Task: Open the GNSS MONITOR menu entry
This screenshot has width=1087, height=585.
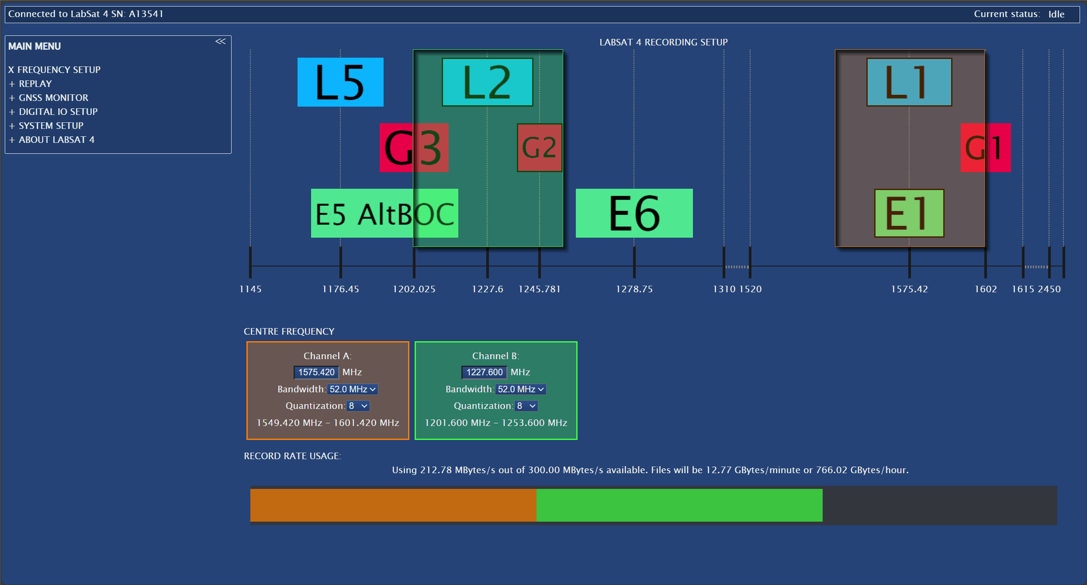Action: tap(48, 98)
